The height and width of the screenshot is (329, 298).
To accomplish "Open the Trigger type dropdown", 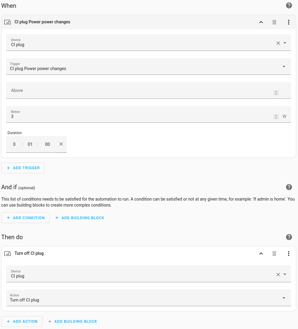I will pyautogui.click(x=149, y=66).
